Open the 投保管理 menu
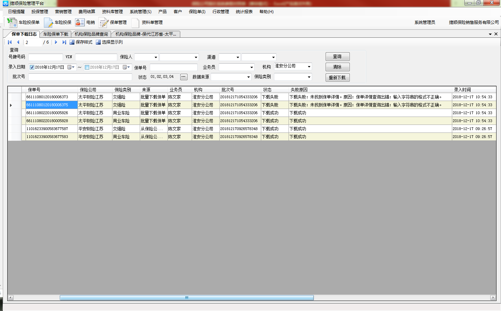Viewport: 501px width, 311px height. [40, 12]
